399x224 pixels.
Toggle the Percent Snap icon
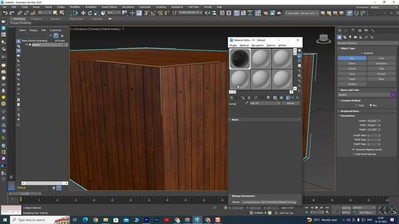[160, 13]
